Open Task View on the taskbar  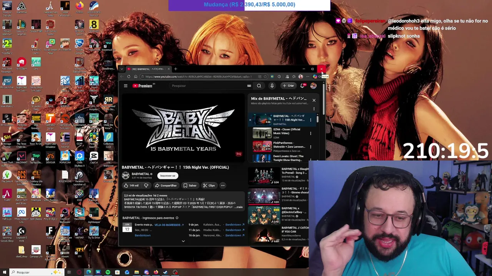click(x=69, y=272)
